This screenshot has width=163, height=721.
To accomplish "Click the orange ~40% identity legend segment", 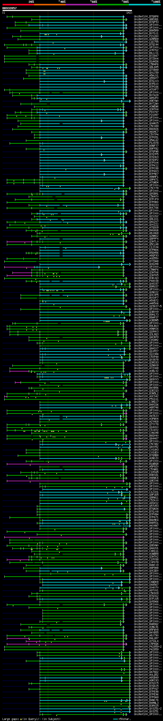I will pyautogui.click(x=50, y=5).
